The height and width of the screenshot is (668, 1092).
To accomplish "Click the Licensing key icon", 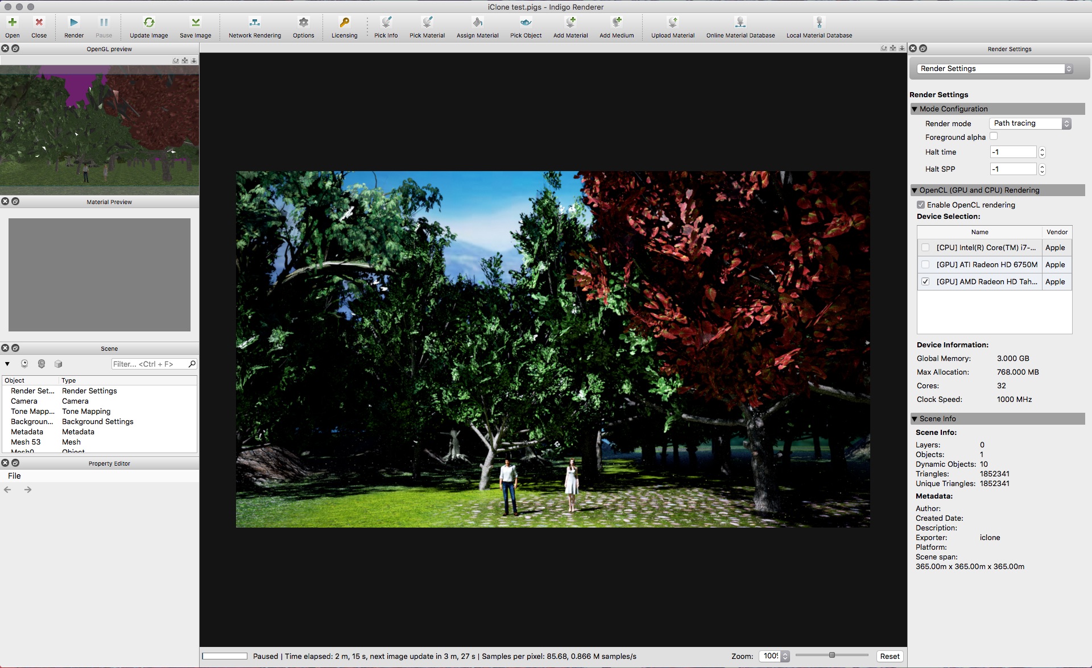I will point(344,23).
